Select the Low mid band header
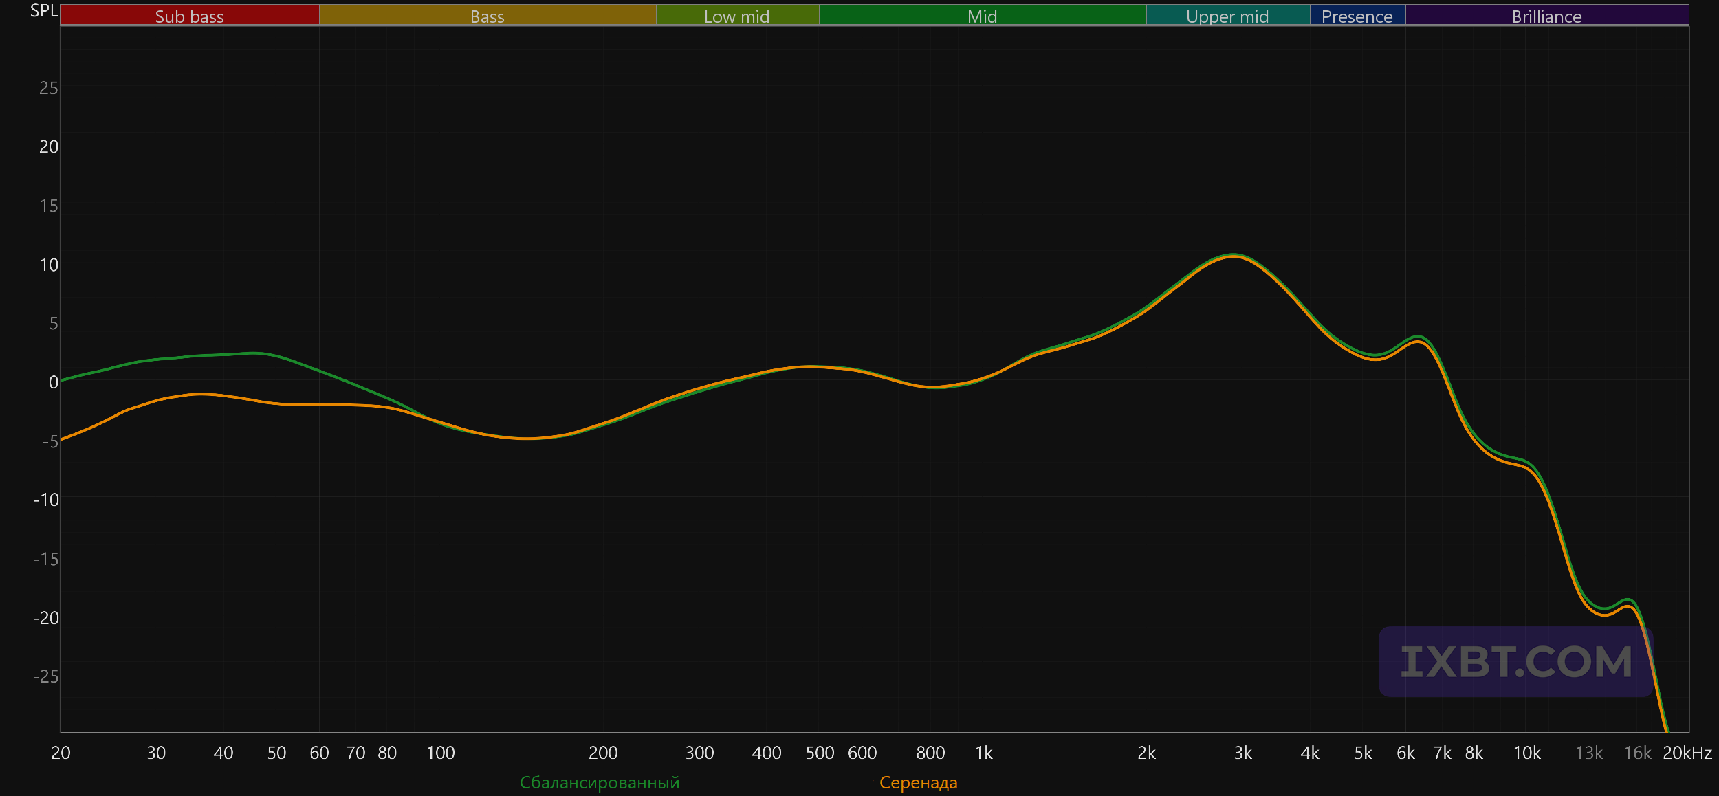Screen dimensions: 1719x796 pyautogui.click(x=736, y=16)
